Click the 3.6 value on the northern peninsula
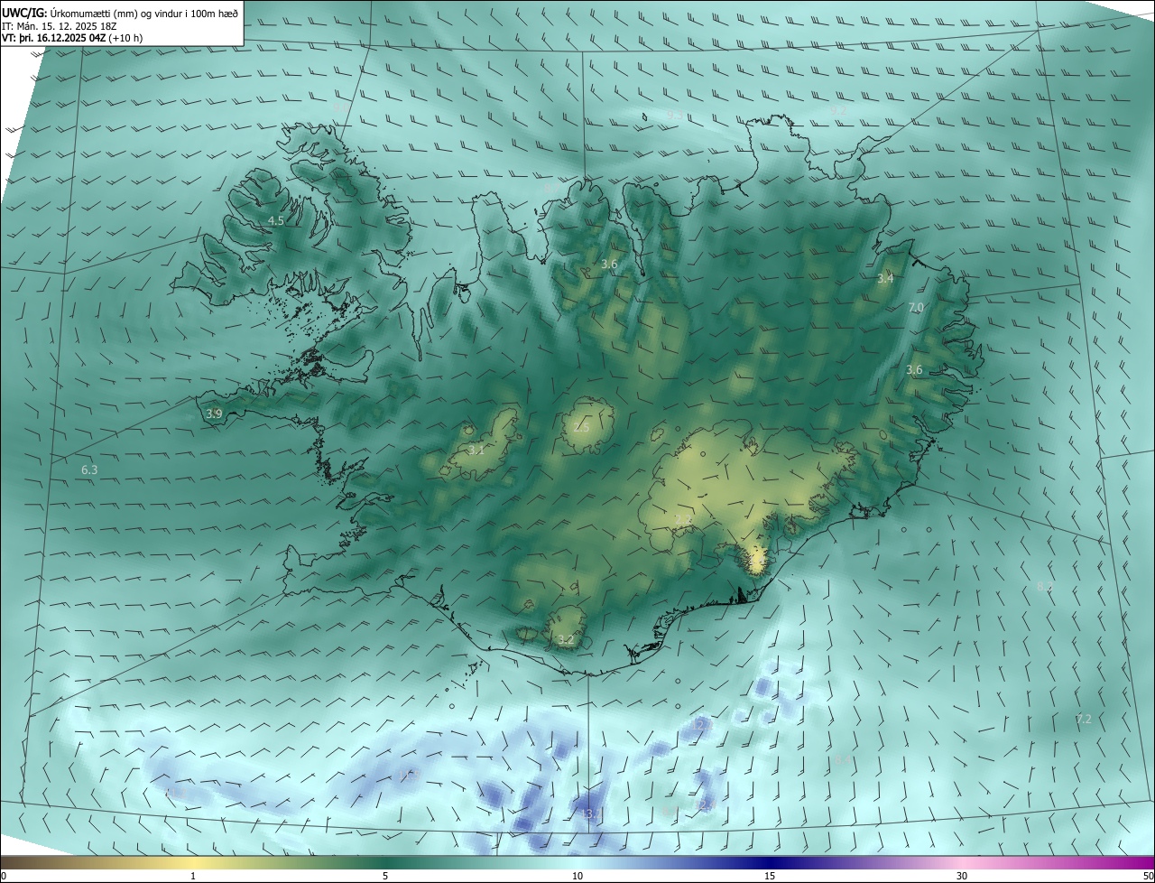Image resolution: width=1155 pixels, height=883 pixels. point(609,264)
